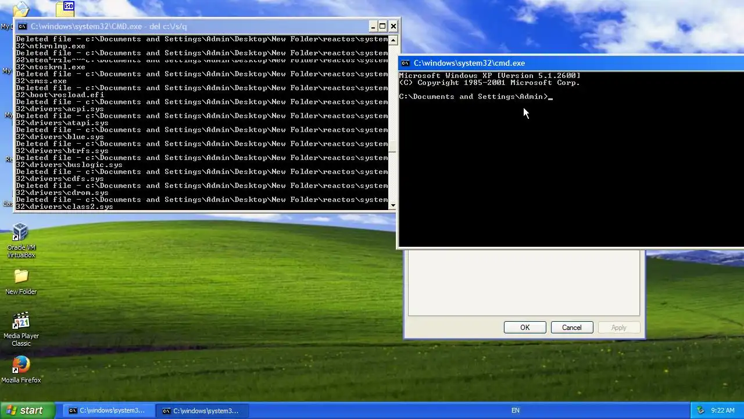The image size is (744, 419).
Task: Click the '32\drivers\btrfs.sys' output line
Action: click(62, 151)
